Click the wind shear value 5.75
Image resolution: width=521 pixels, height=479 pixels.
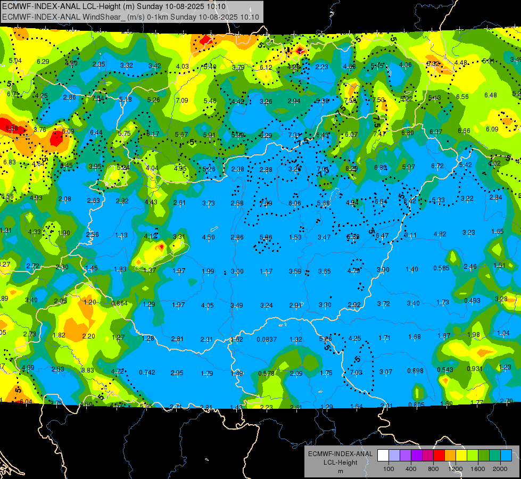pyautogui.click(x=125, y=133)
